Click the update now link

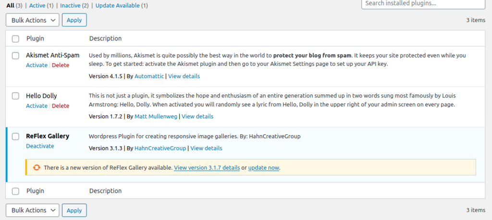pyautogui.click(x=264, y=167)
